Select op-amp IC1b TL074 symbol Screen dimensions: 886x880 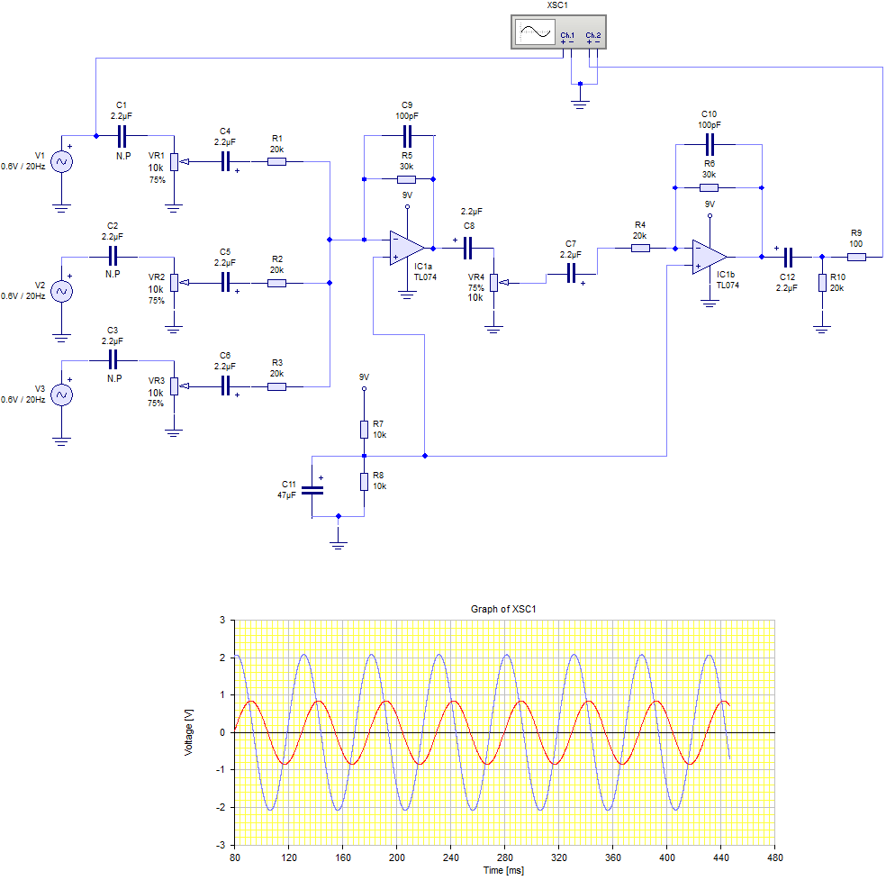[x=710, y=258]
